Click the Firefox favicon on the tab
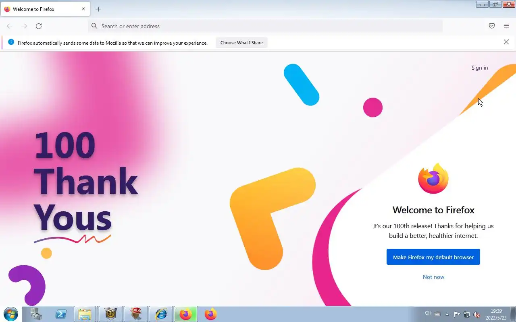 7,9
